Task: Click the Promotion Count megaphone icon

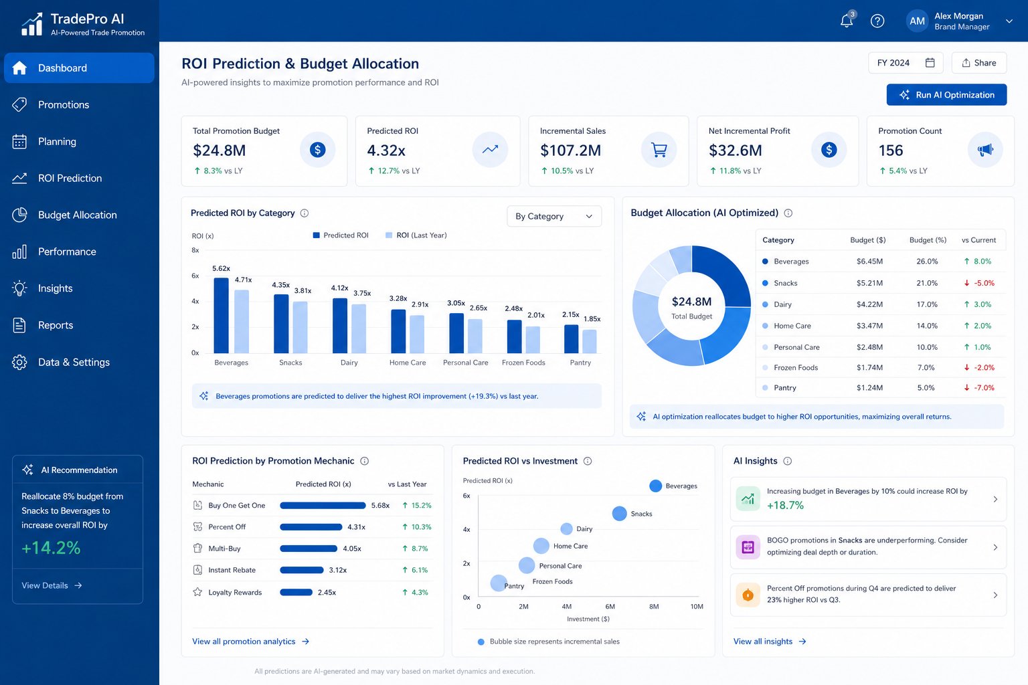Action: (985, 150)
